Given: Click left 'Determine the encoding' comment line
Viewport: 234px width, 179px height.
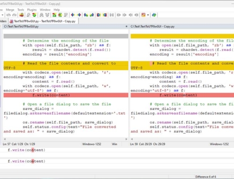Looking at the screenshot, I should click(x=66, y=41).
